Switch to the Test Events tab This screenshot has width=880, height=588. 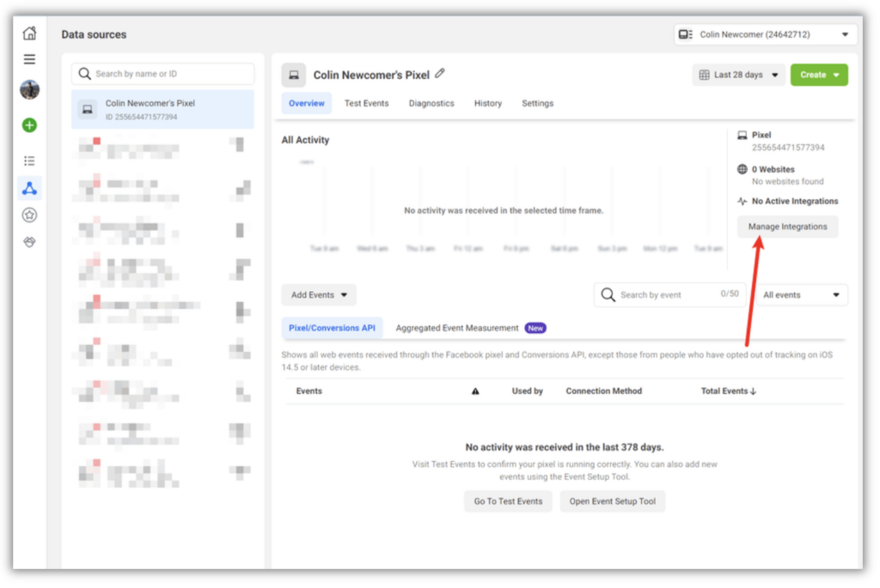click(366, 103)
